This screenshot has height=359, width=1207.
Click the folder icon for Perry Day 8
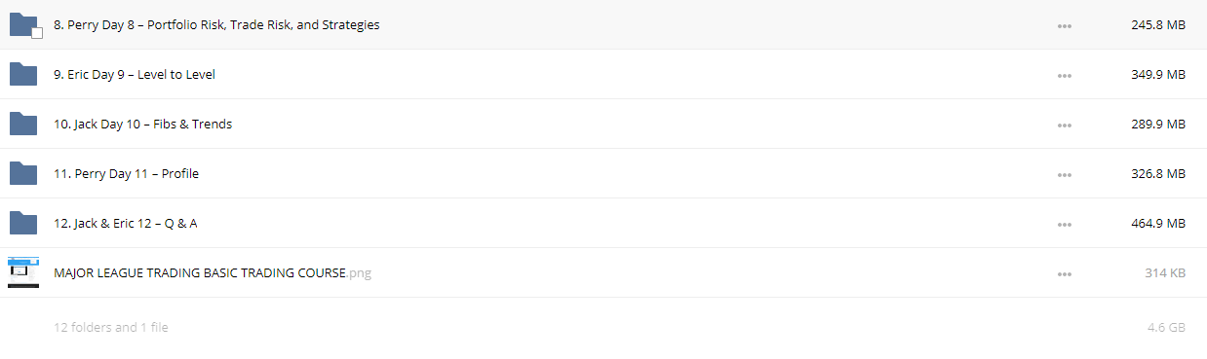[x=23, y=25]
